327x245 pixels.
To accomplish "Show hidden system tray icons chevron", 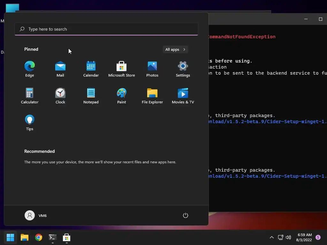I will (x=272, y=237).
